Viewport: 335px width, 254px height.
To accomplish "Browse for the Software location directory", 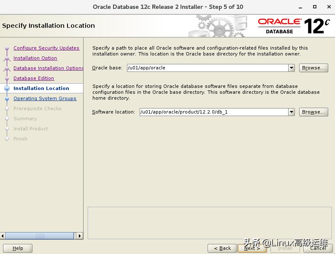I will tap(313, 112).
